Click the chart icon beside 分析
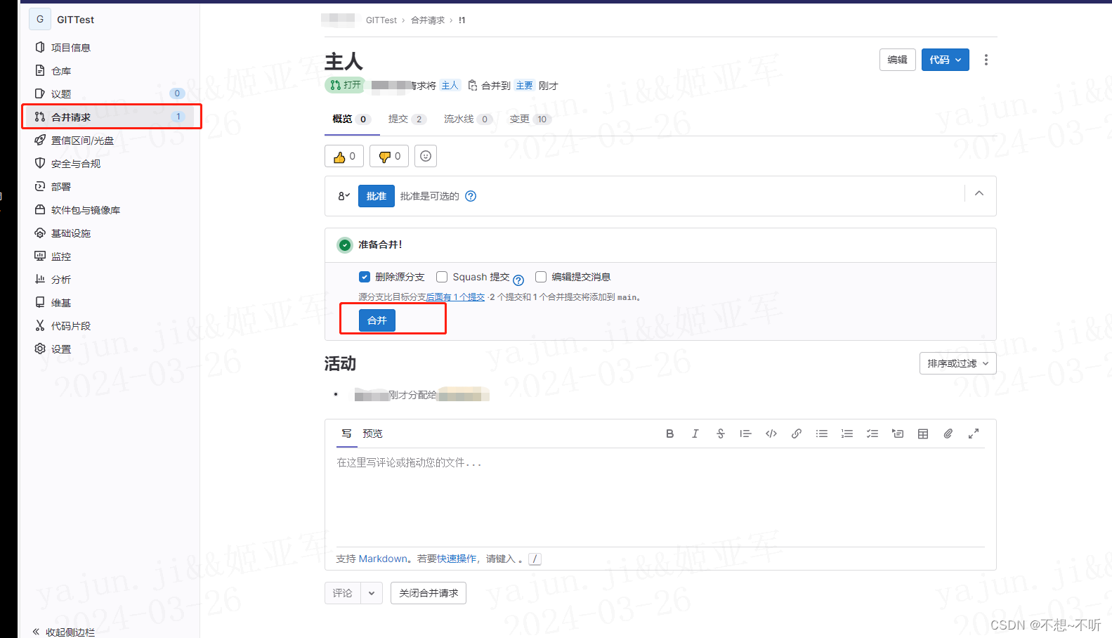This screenshot has height=638, width=1112. coord(40,280)
